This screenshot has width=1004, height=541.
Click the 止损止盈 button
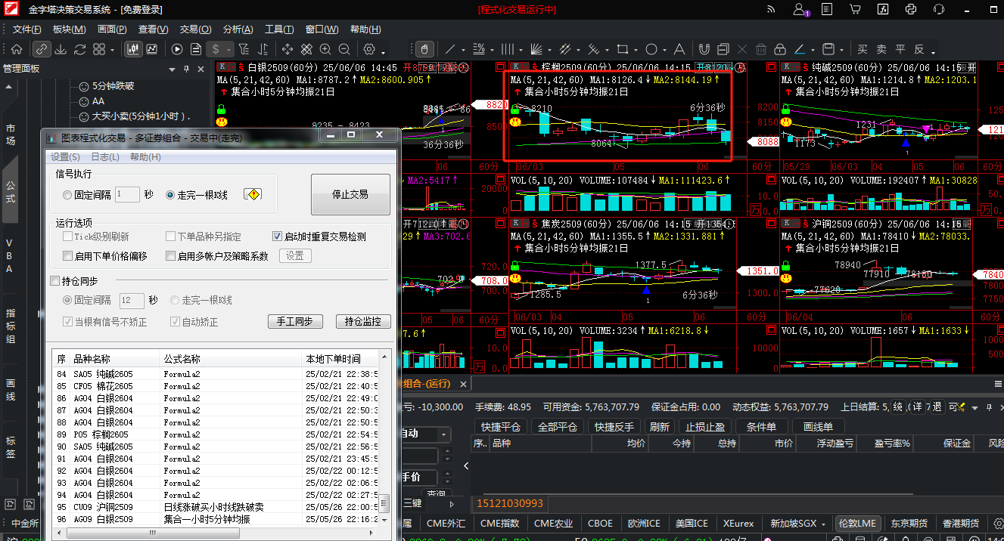tap(705, 427)
